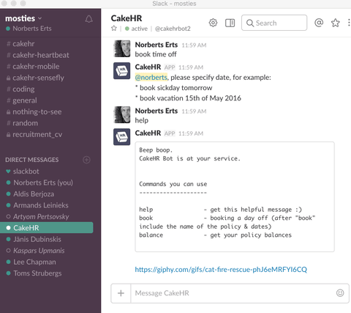
Task: Attach a file with plus button
Action: coord(121,293)
